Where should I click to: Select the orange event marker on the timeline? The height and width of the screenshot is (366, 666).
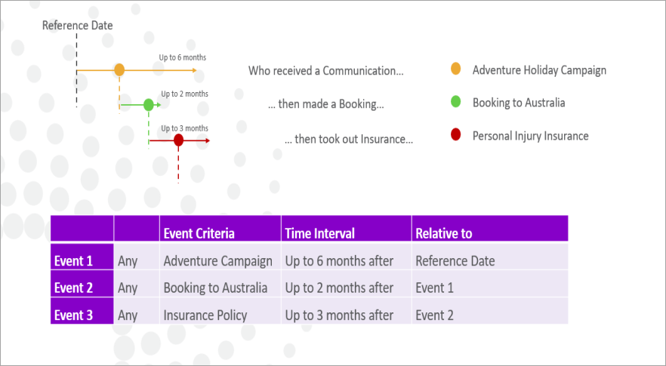point(119,69)
